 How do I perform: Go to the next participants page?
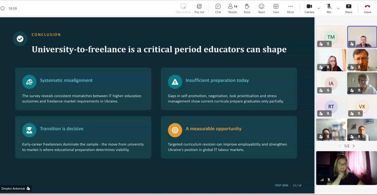click(x=354, y=146)
